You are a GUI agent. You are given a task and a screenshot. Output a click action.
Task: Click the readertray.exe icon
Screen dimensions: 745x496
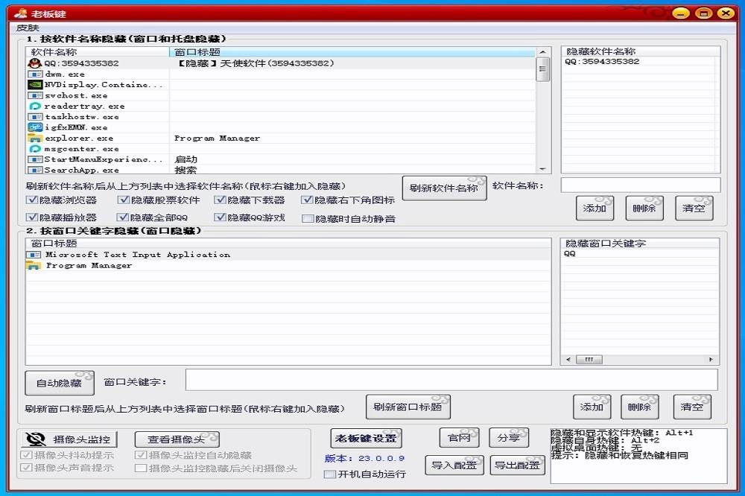pos(35,106)
